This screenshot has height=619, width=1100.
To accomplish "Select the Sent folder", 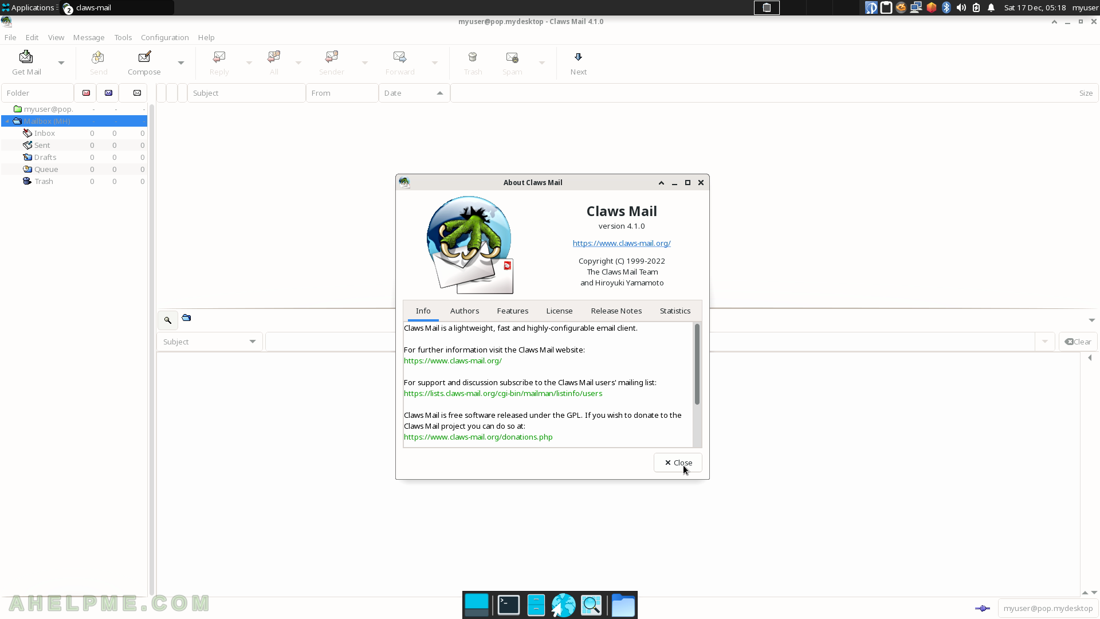I will (x=74, y=145).
